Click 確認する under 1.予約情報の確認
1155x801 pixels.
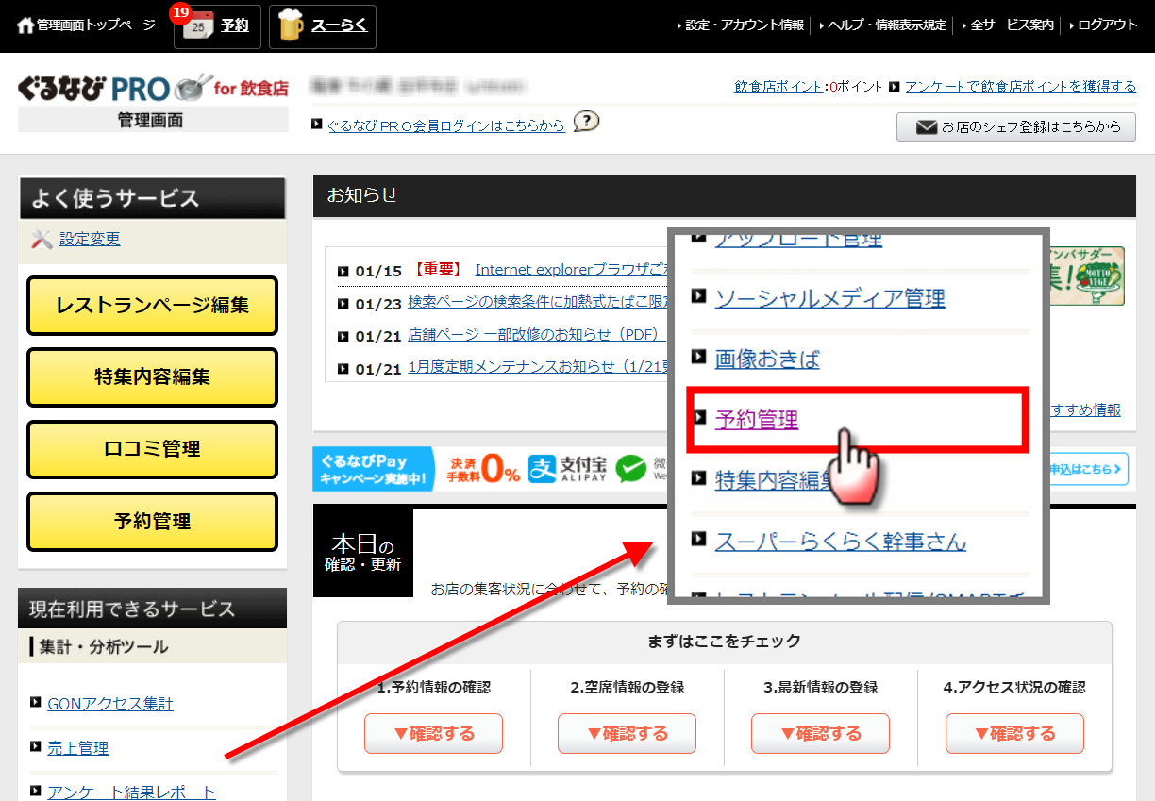pos(433,733)
